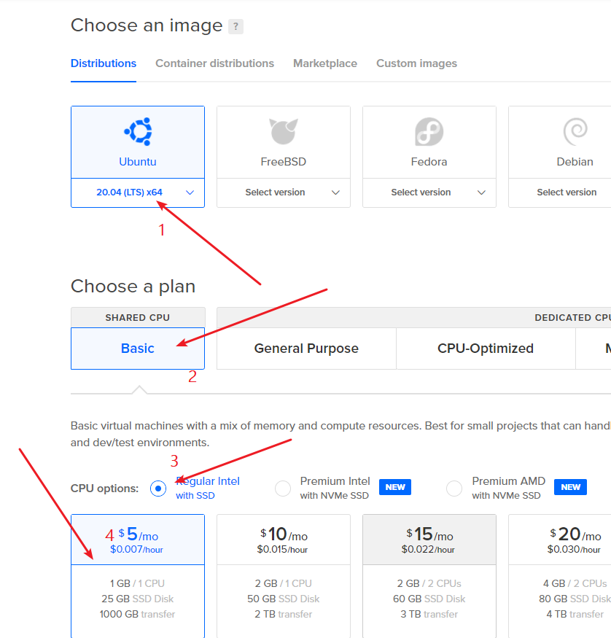Image resolution: width=611 pixels, height=638 pixels.
Task: Click the help question mark icon
Action: tap(236, 27)
